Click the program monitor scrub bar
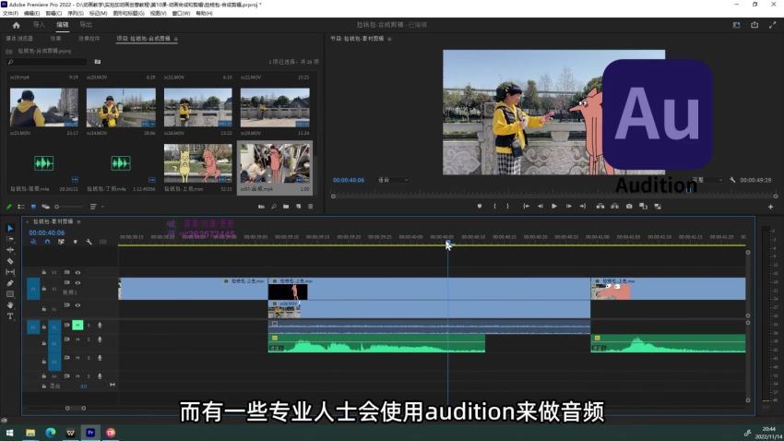 (x=554, y=196)
